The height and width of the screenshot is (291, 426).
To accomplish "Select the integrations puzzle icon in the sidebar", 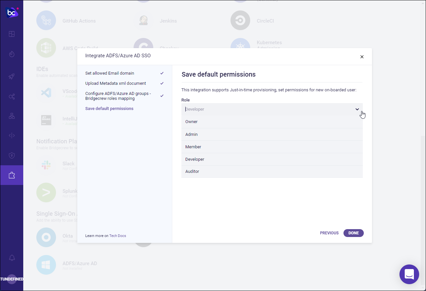I will pos(12,175).
